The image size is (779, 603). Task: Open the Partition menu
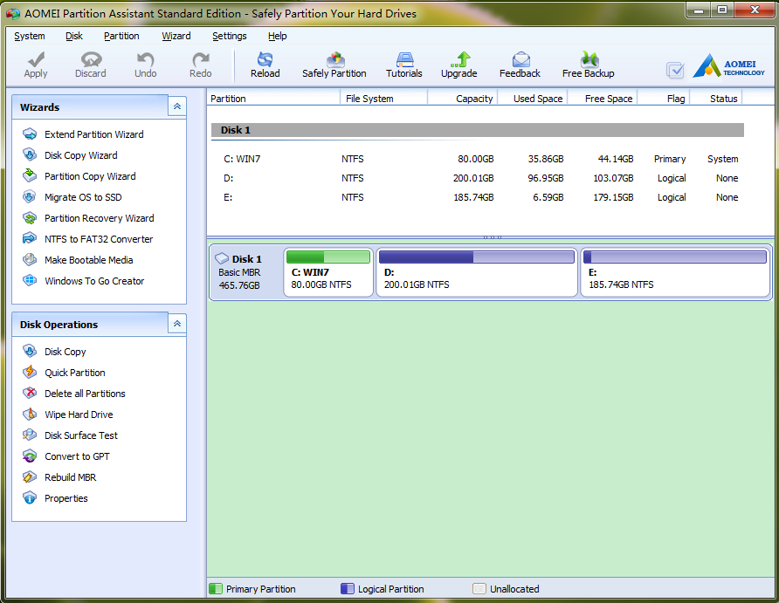click(x=121, y=36)
